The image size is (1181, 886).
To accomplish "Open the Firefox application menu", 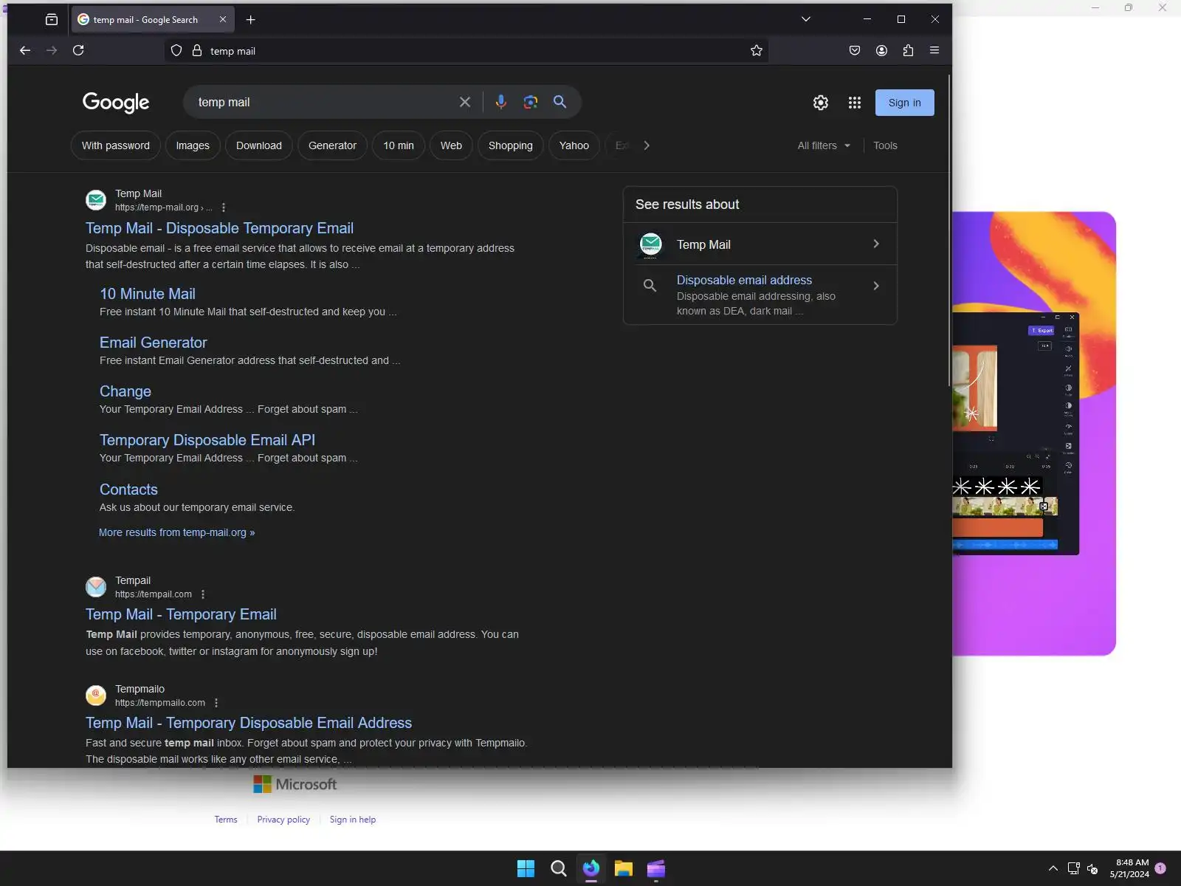I will click(x=934, y=50).
